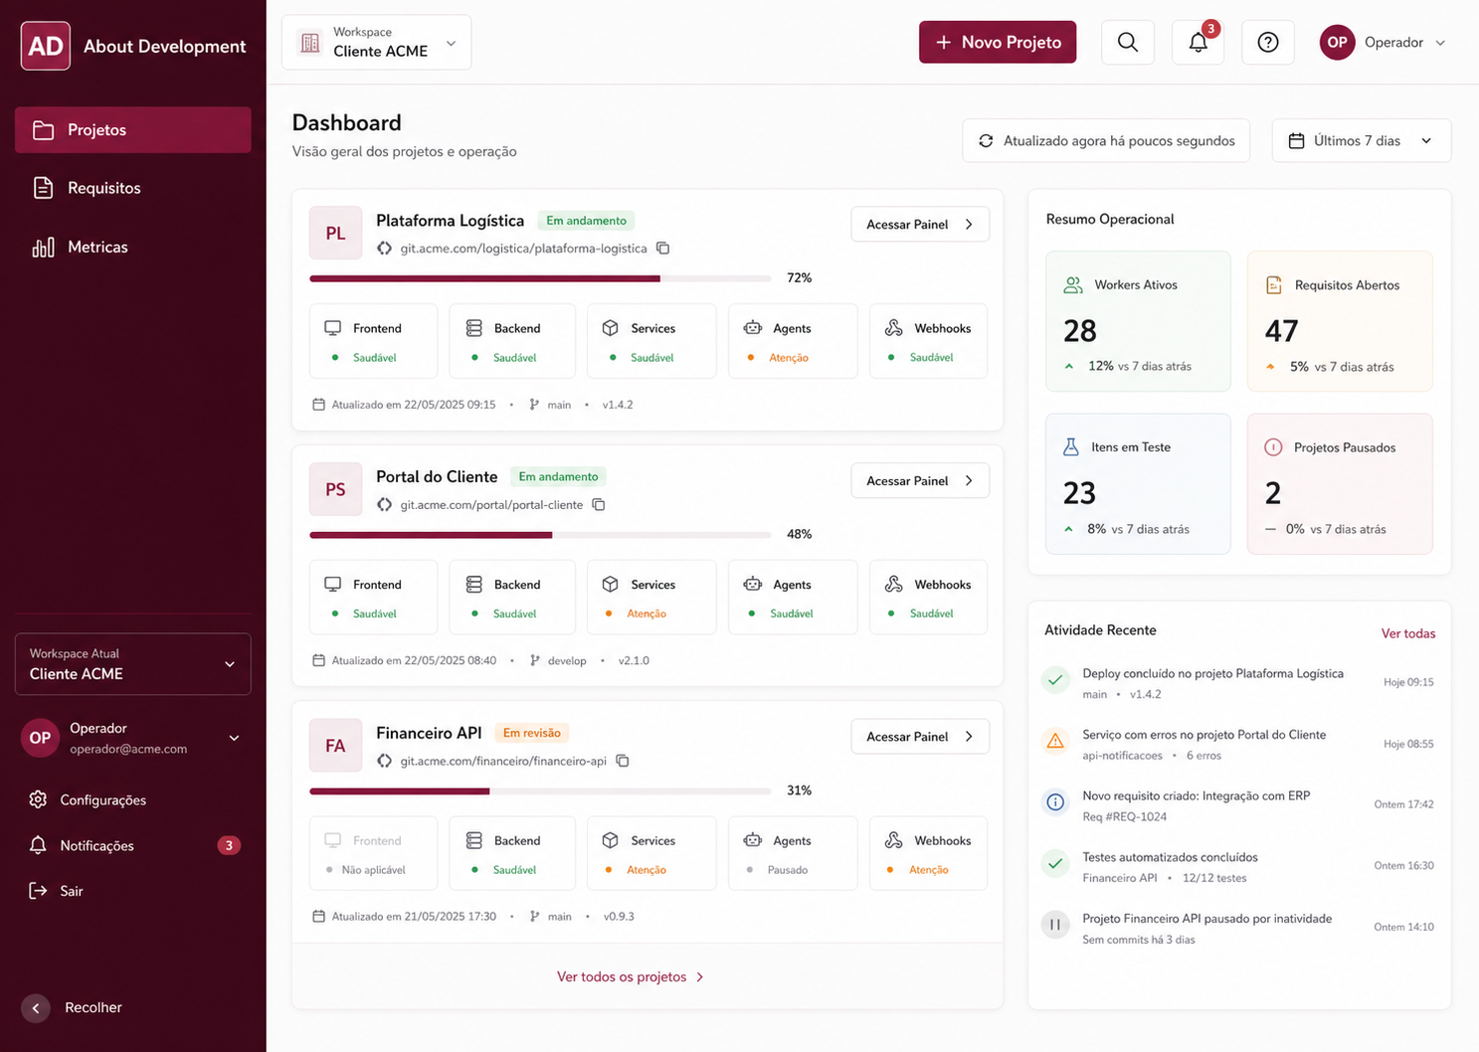Open the search icon in header
Image resolution: width=1479 pixels, height=1052 pixels.
click(x=1128, y=42)
